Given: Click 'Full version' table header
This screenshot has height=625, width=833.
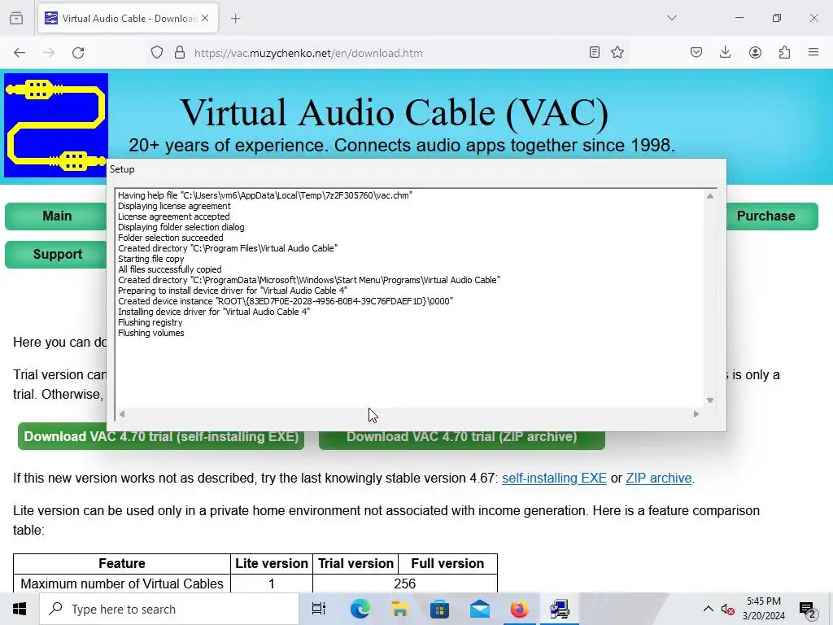Looking at the screenshot, I should coord(447,564).
